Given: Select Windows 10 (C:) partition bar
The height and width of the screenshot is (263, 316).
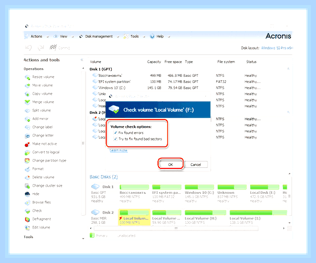Looking at the screenshot, I should click(x=199, y=187).
